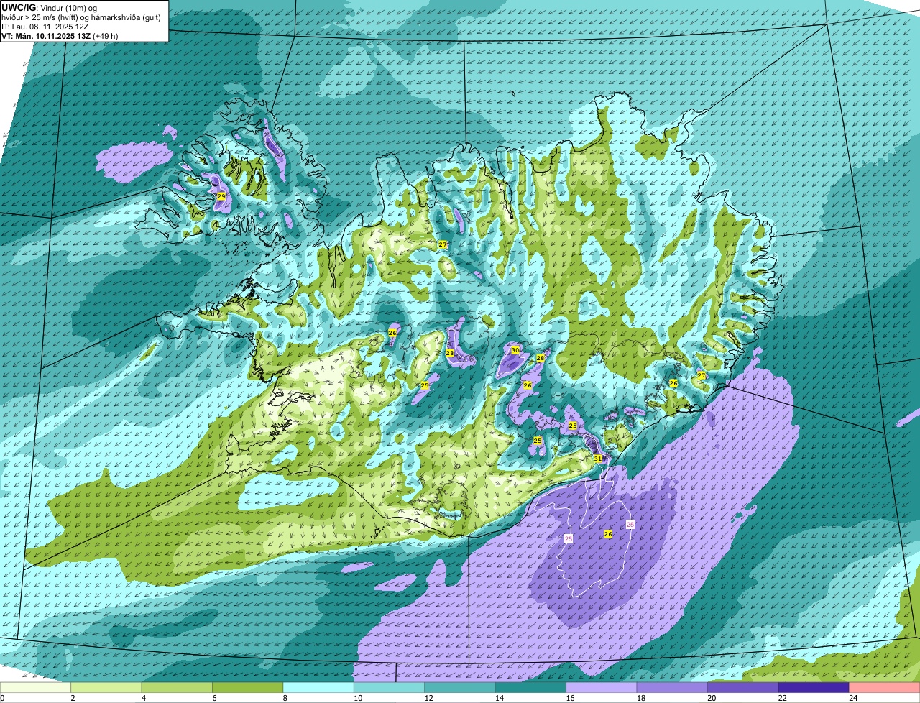This screenshot has width=920, height=703.
Task: Pick the 22–24 m/s dark indigo legend swatch
Action: tap(814, 687)
